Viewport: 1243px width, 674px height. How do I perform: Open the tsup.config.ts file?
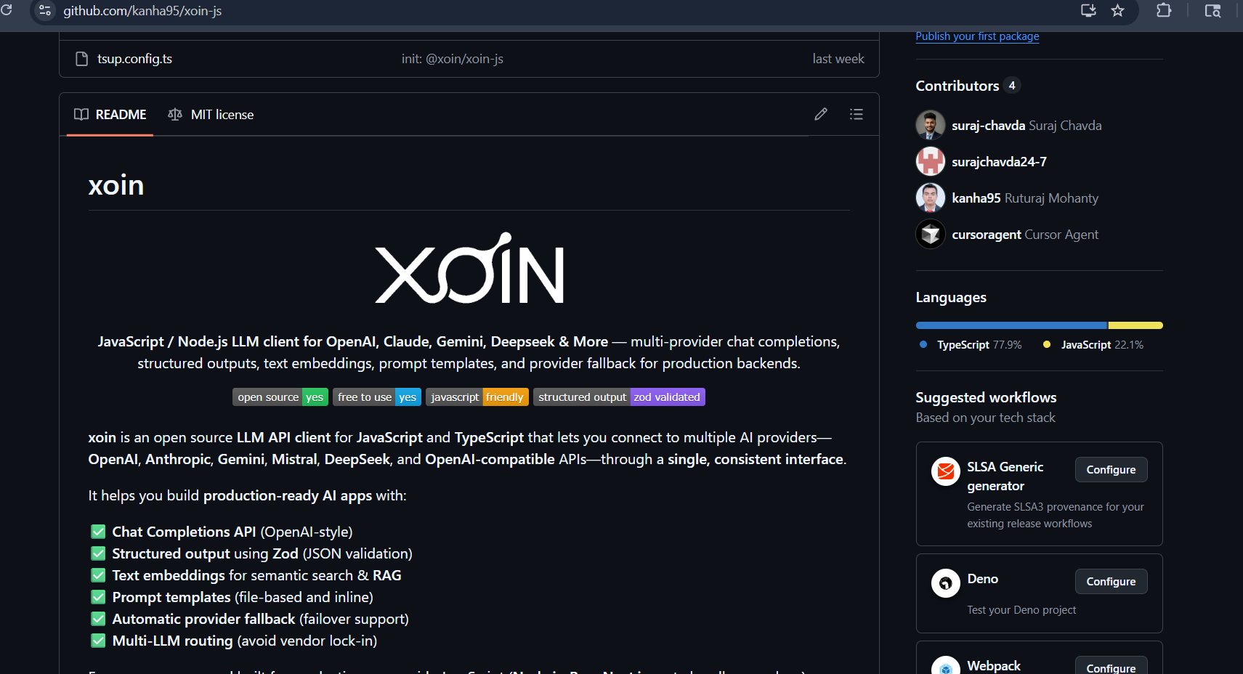[x=135, y=59]
